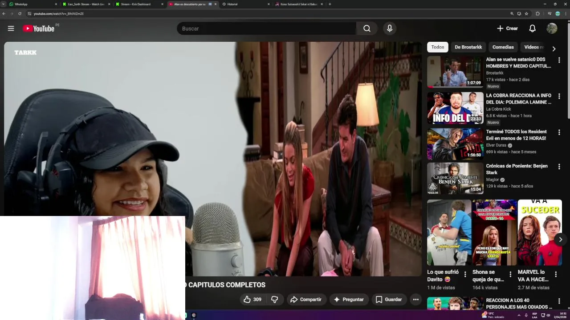Open more actions ellipsis under video
Screen dimensions: 570x320
415,300
